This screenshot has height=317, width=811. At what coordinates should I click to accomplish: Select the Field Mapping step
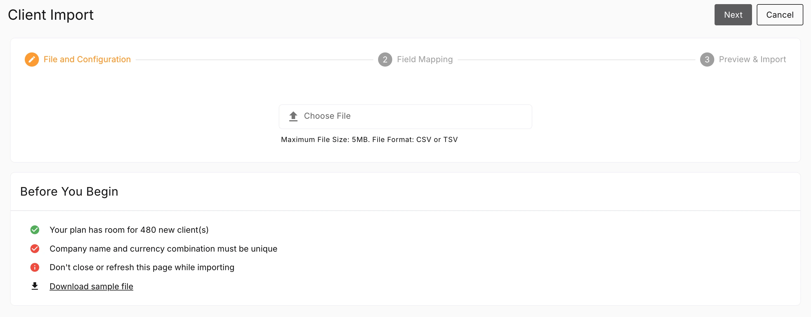coord(425,59)
